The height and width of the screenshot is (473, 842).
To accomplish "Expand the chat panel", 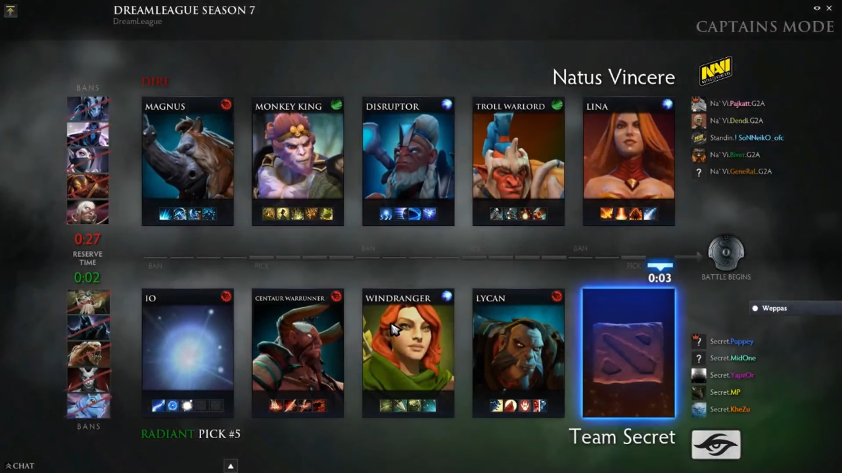I will click(20, 466).
